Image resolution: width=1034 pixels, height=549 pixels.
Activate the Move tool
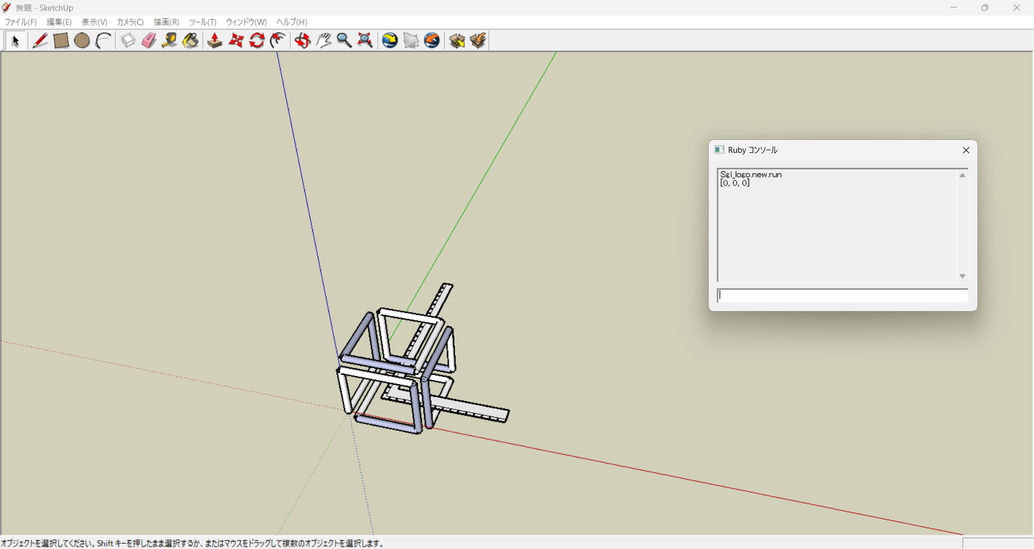[x=236, y=41]
